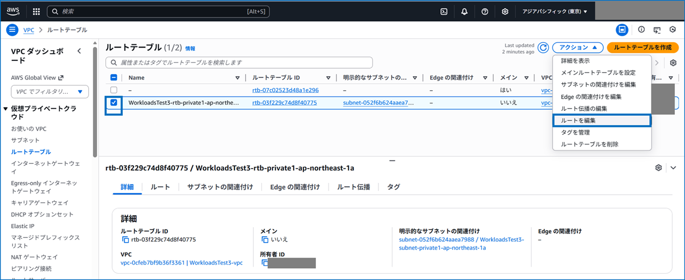The image size is (685, 280).
Task: Switch to Edge の関連付け tab
Action: (295, 187)
